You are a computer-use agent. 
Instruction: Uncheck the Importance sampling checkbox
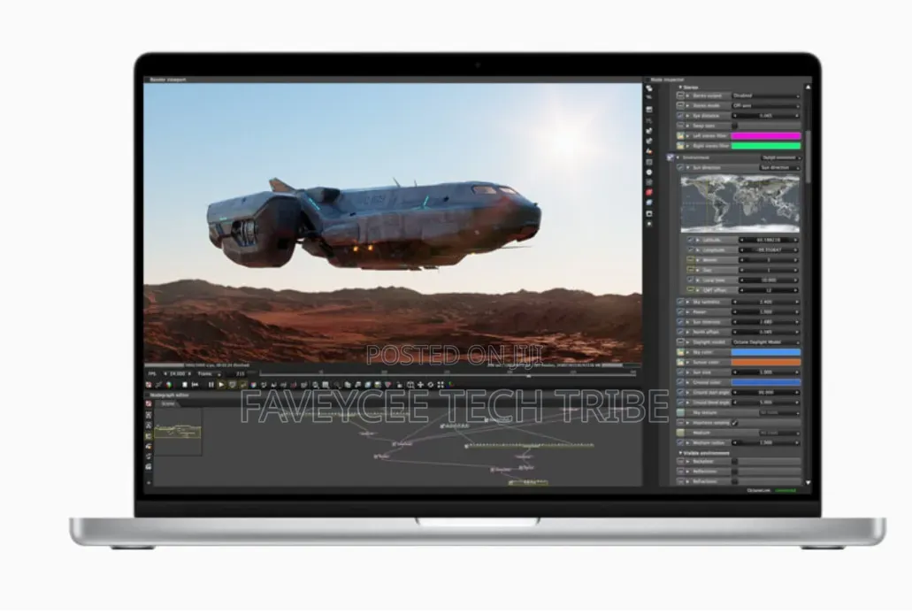(x=734, y=423)
